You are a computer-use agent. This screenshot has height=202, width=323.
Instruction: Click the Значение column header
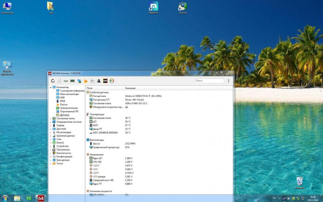[161, 88]
